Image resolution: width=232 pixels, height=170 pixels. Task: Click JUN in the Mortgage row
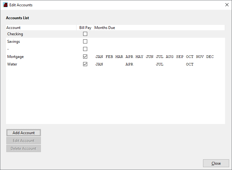[x=150, y=57]
